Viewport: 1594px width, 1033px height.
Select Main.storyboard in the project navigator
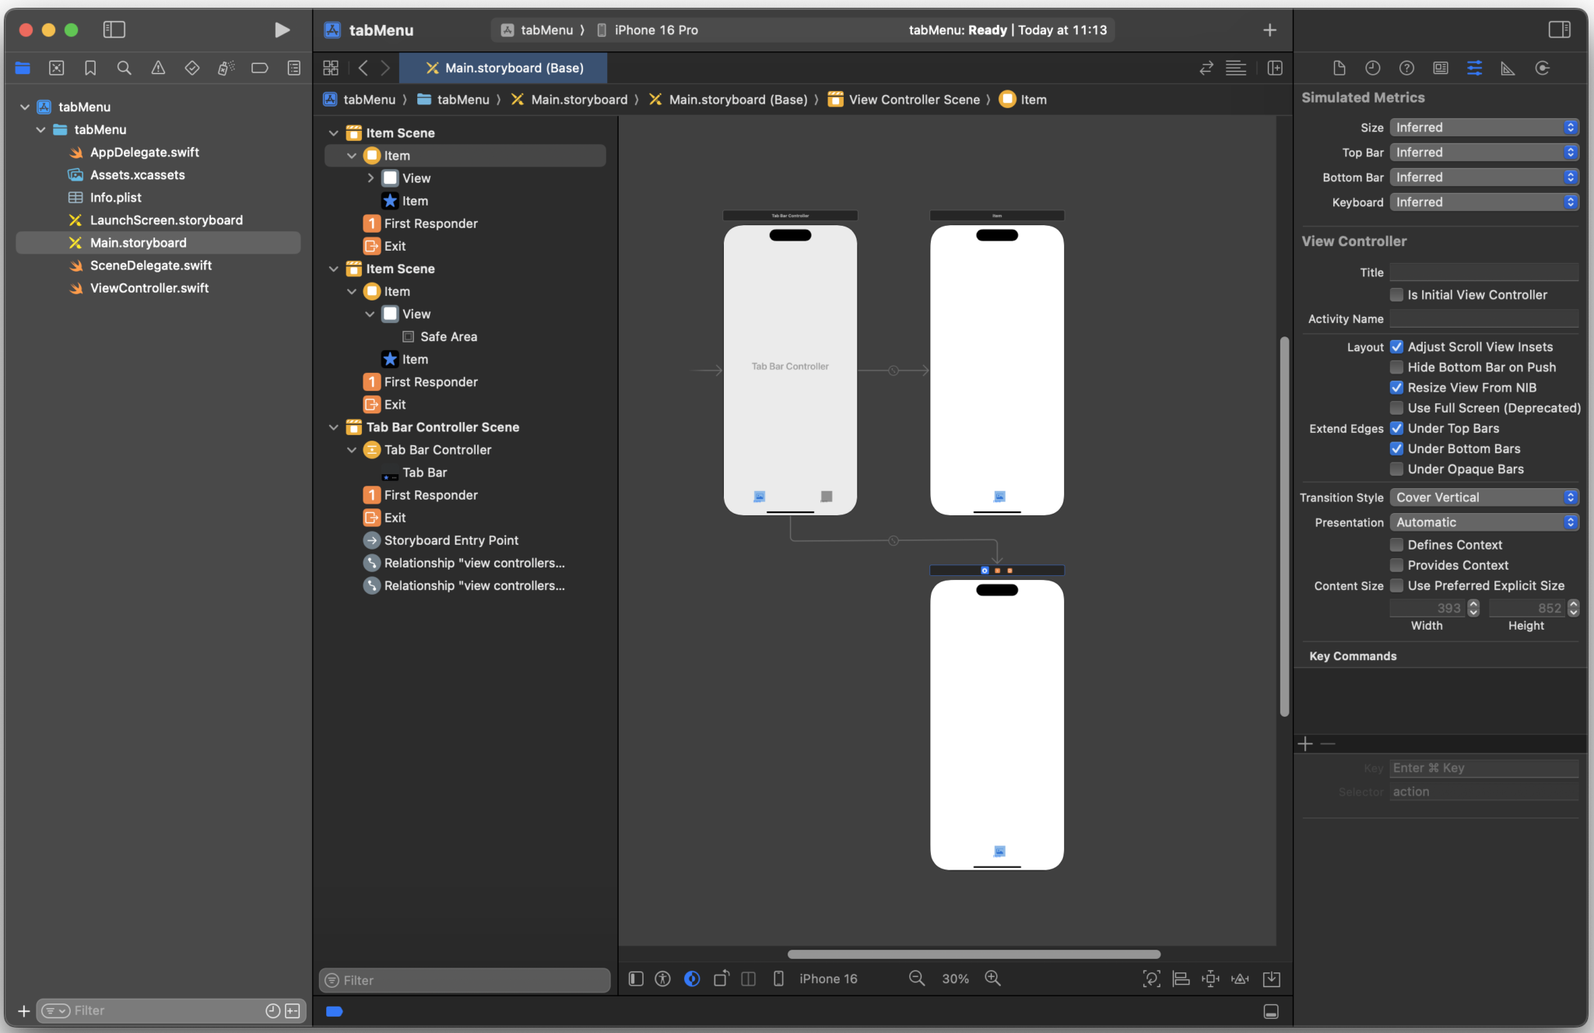[139, 242]
